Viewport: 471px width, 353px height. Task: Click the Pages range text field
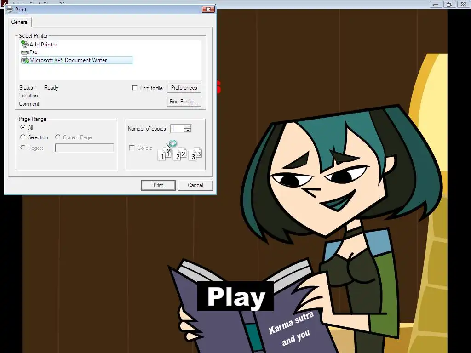click(x=84, y=148)
